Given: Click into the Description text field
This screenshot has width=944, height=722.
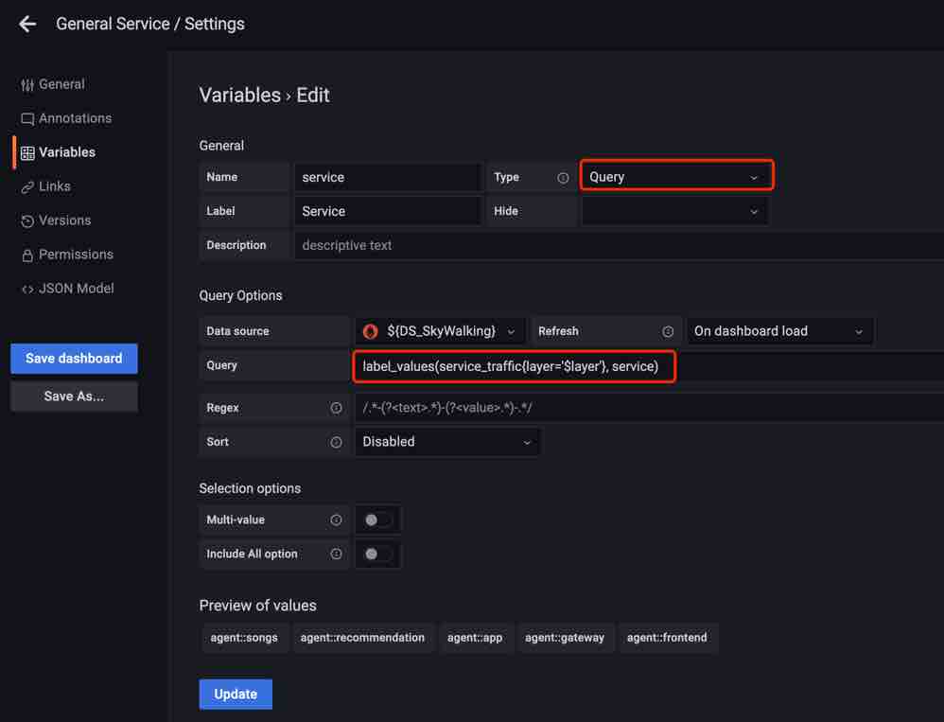Looking at the screenshot, I should point(615,245).
